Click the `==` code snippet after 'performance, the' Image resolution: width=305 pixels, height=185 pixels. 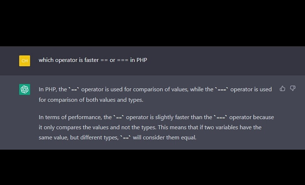point(119,117)
